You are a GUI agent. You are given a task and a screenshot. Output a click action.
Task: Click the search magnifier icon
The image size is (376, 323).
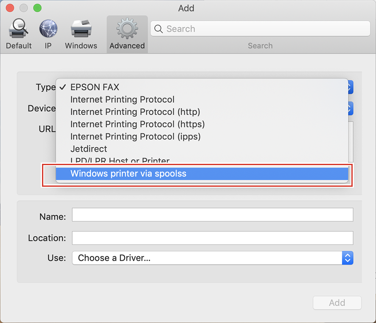click(x=158, y=29)
